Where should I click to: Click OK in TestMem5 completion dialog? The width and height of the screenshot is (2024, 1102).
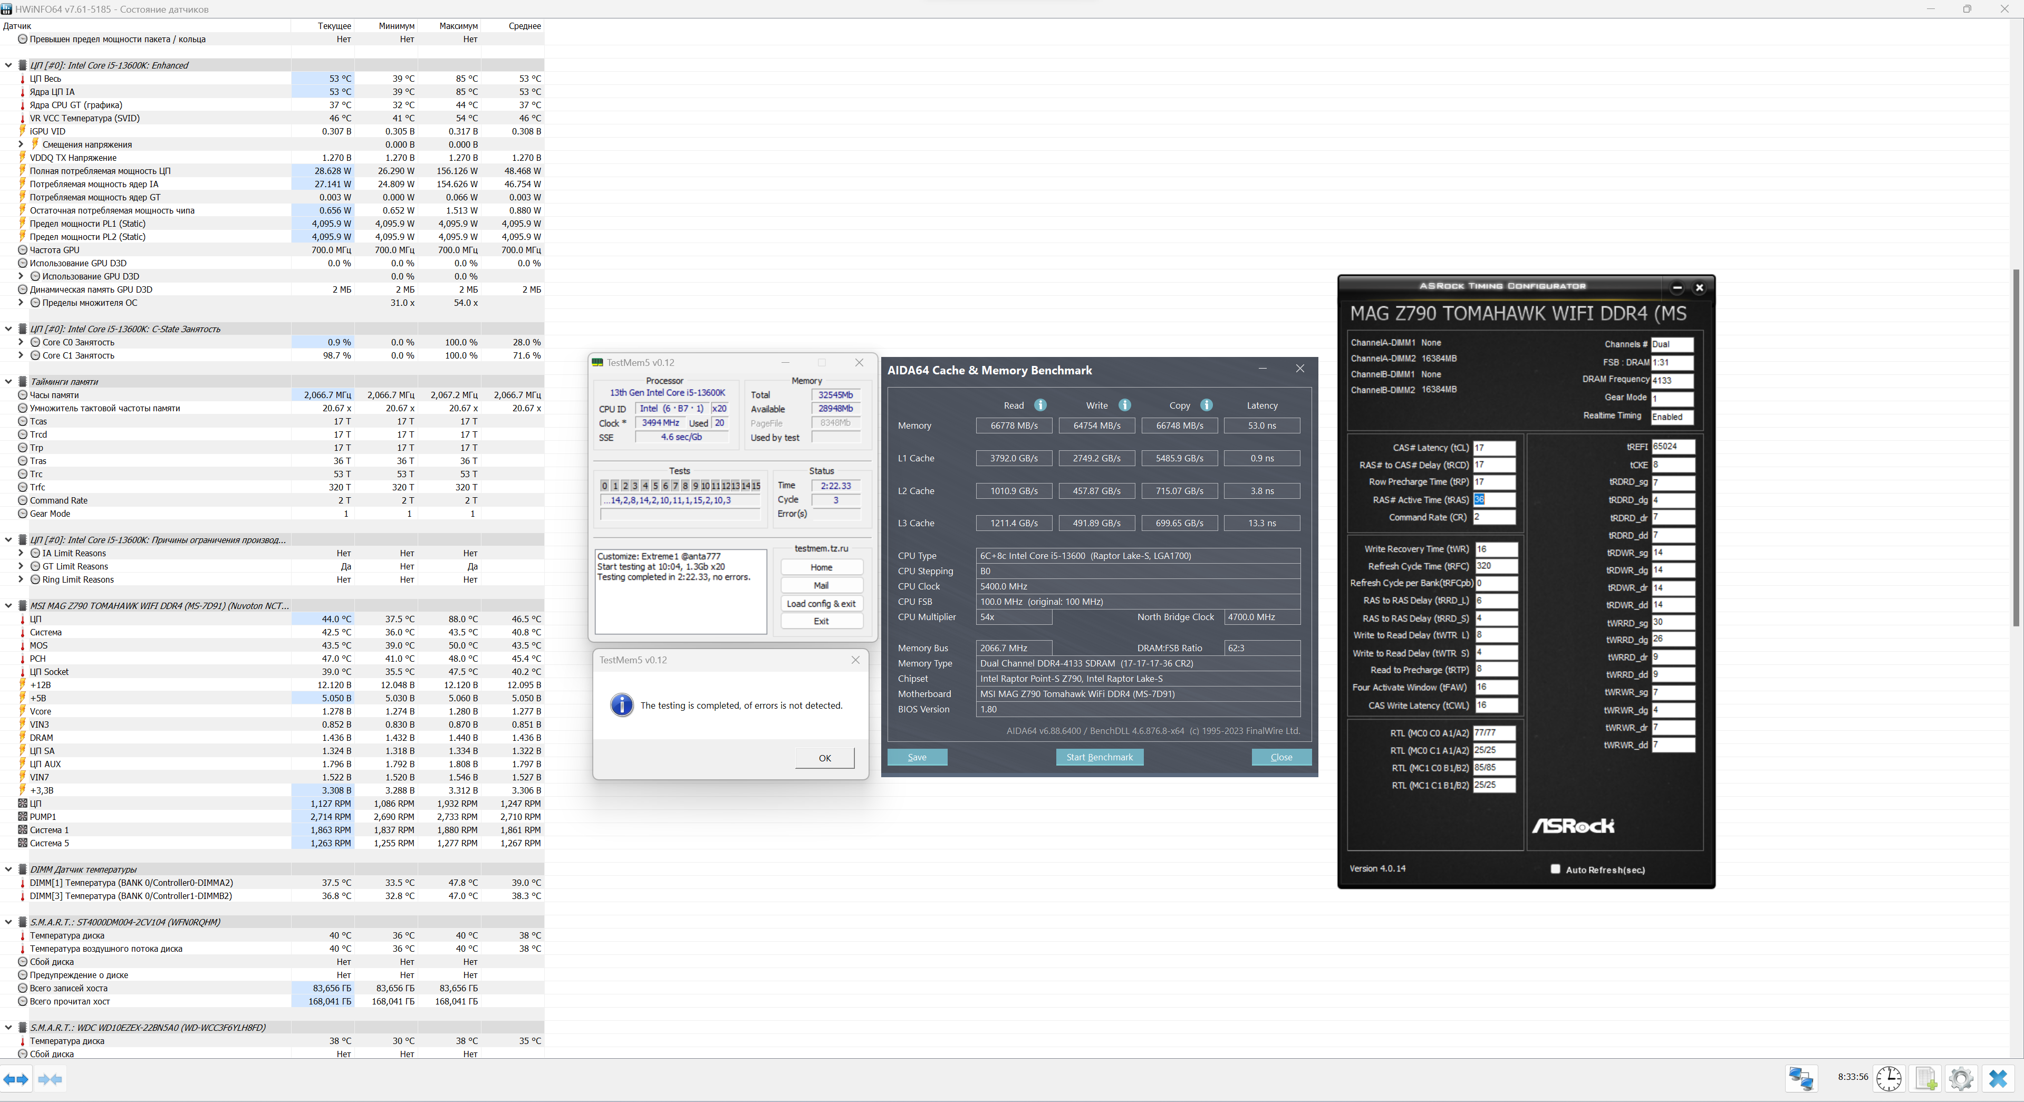[x=824, y=758]
